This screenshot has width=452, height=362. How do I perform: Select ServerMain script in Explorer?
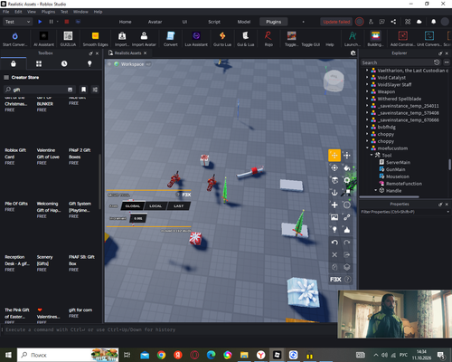coord(398,162)
